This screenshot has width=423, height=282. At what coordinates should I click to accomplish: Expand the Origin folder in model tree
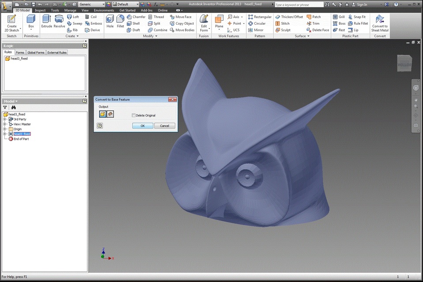(4, 129)
